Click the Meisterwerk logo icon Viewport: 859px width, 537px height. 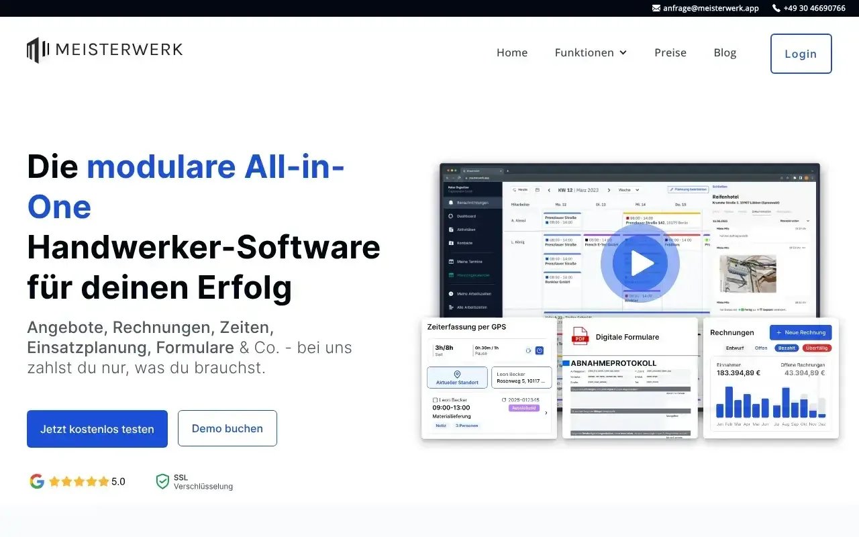(x=38, y=50)
